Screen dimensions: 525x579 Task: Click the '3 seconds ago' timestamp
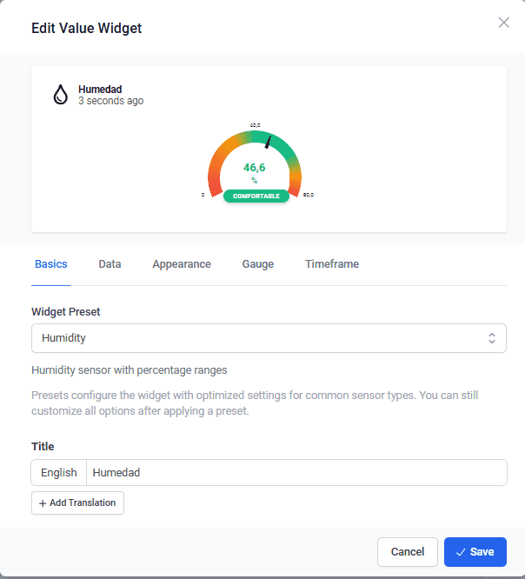coord(110,101)
